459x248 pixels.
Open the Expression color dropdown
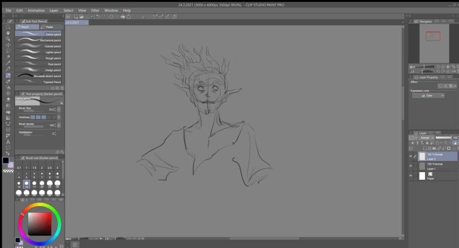(428, 95)
